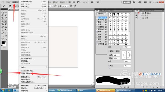Select the Clone Stamp tool
This screenshot has height=92, width=165.
(3, 24)
